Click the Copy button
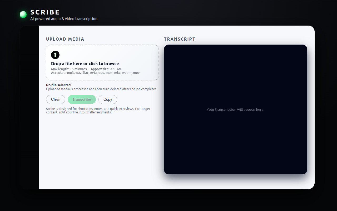The height and width of the screenshot is (211, 337). (108, 99)
